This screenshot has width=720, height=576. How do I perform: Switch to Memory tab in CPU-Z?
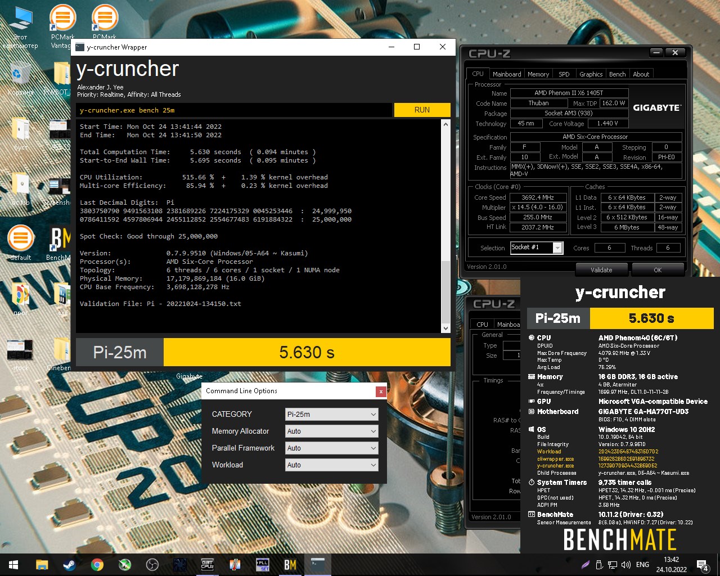click(538, 74)
